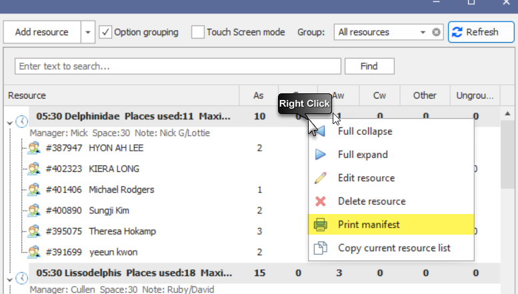Clear the Group filter with the x icon
This screenshot has height=294, width=518.
[x=436, y=32]
